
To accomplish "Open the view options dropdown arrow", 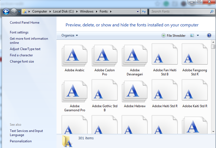I will point(198,35).
